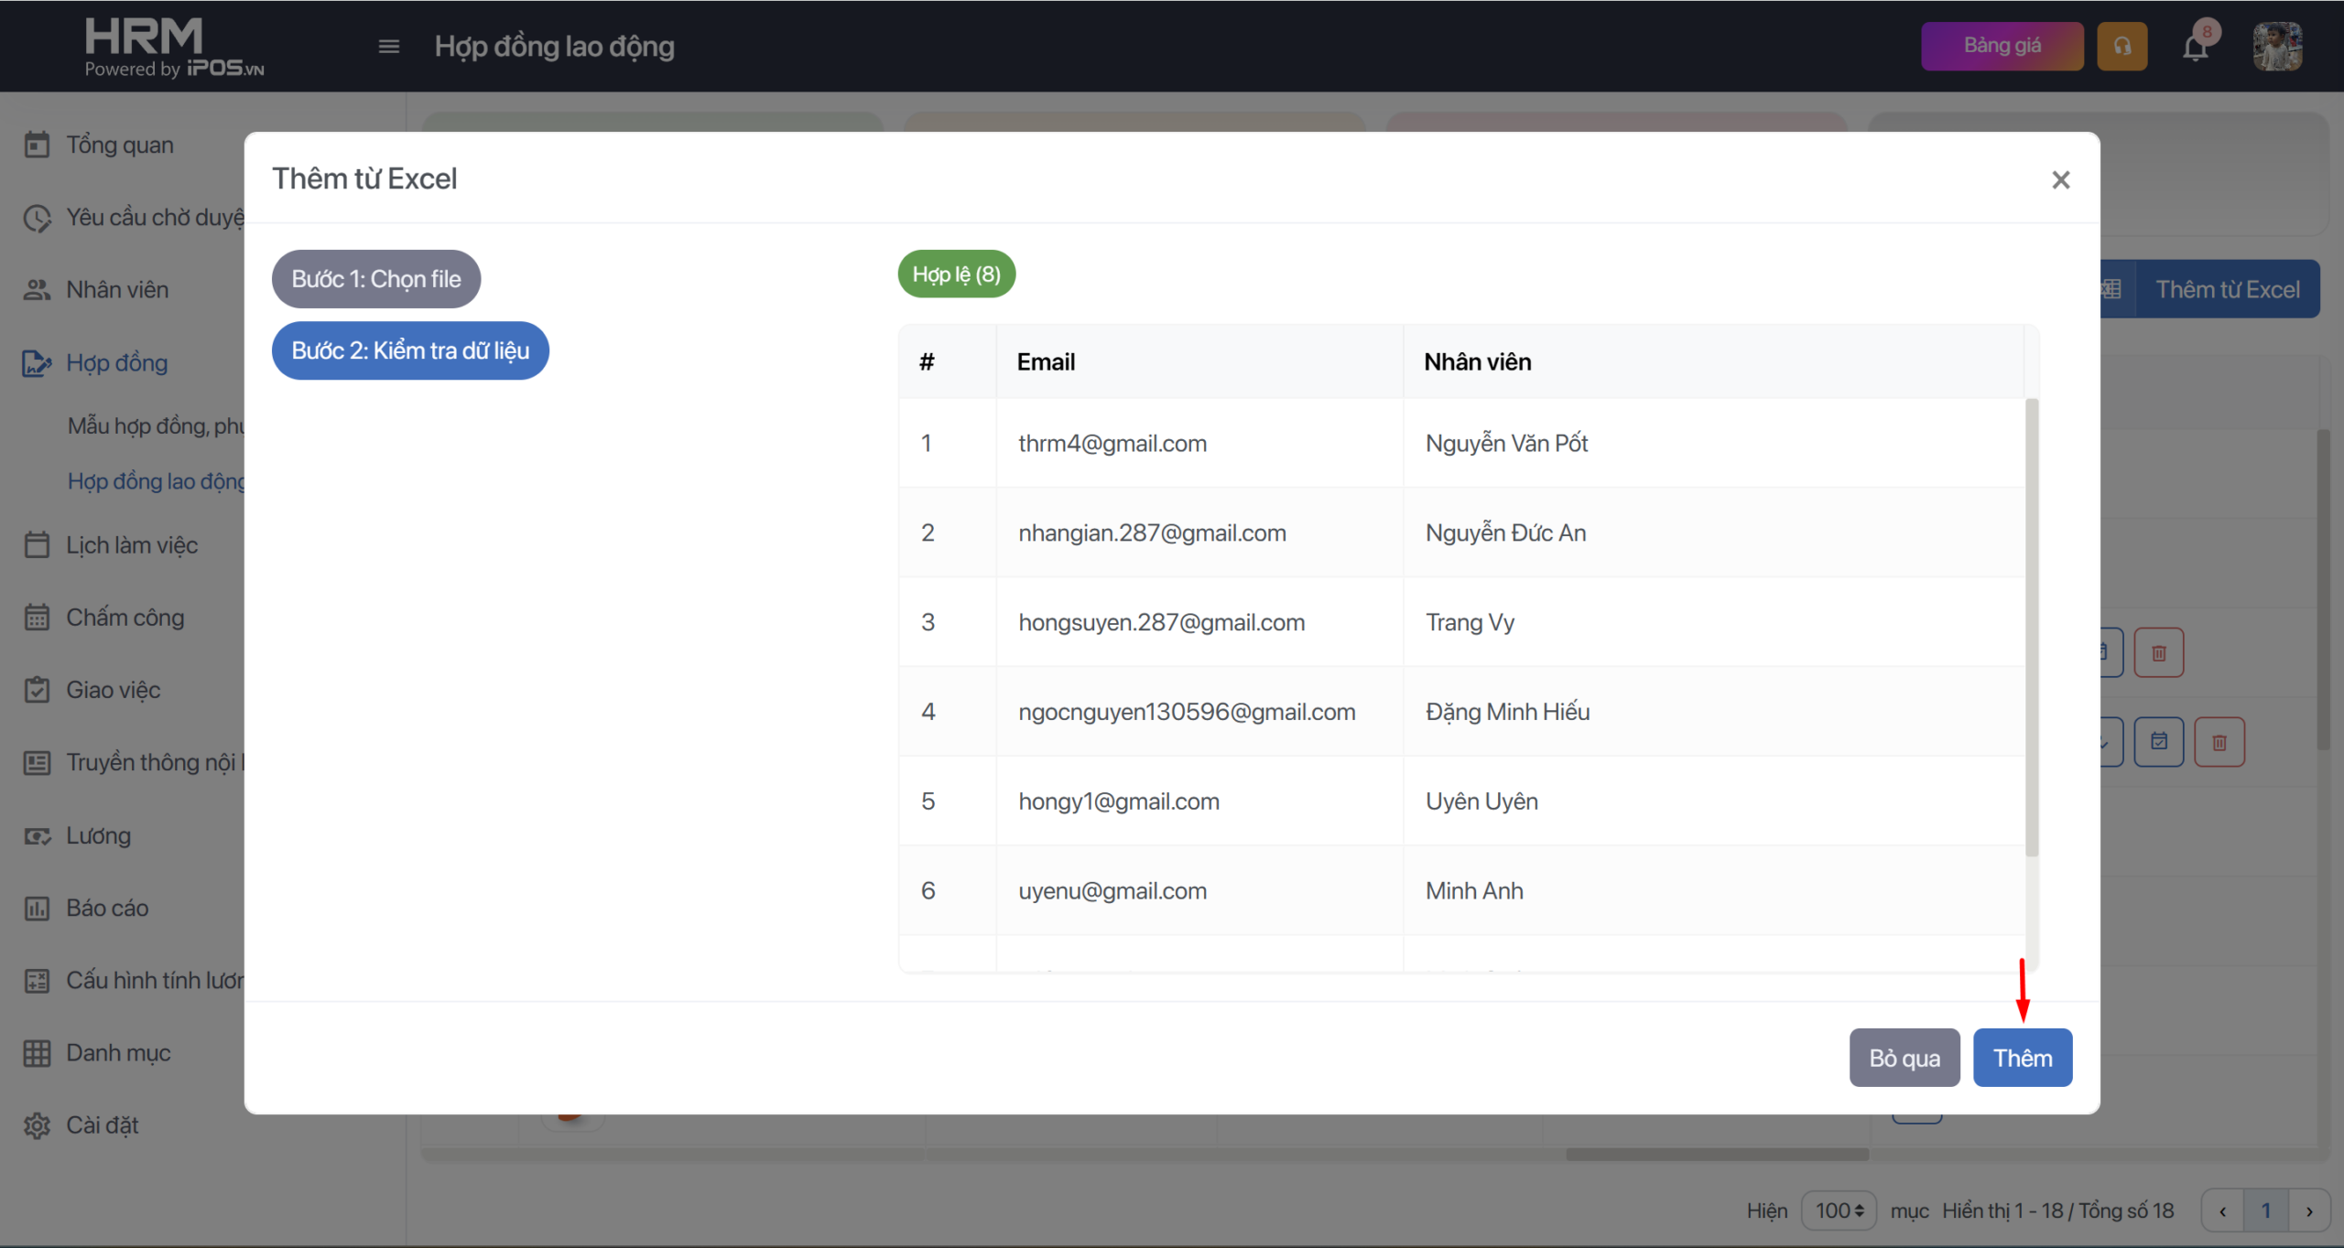Screen dimensions: 2344x1248
Task: Select Bước 2: Kiểm tra dữ liệu step
Action: 410,350
